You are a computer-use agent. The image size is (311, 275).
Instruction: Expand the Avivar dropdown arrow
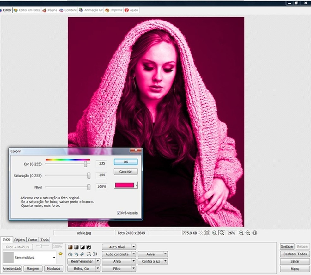tap(166, 254)
